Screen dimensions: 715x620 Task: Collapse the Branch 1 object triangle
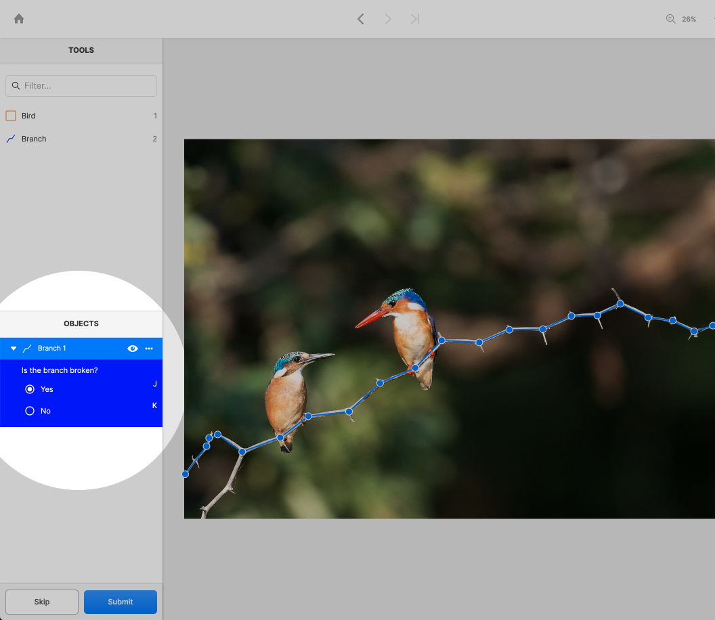point(14,349)
